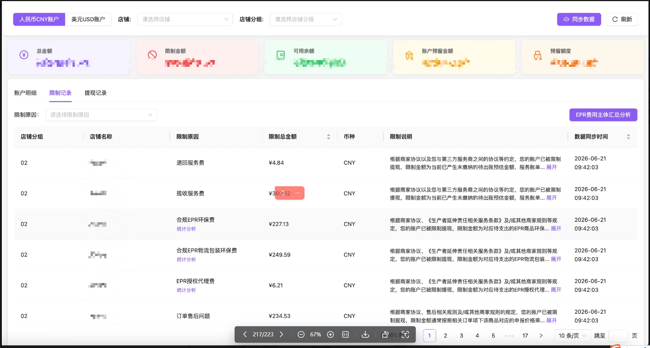This screenshot has height=348, width=650.
Task: Expand 限制说明 for 揽收服务费 row
Action: coord(552,198)
